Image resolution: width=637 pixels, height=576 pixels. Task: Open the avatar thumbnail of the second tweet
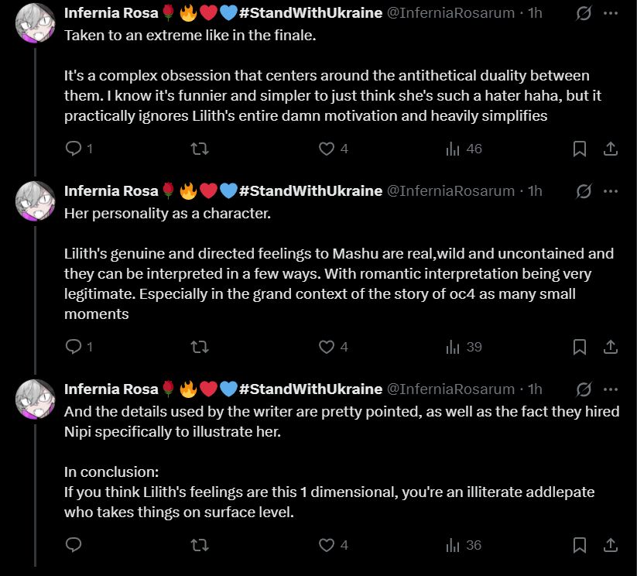click(x=35, y=201)
